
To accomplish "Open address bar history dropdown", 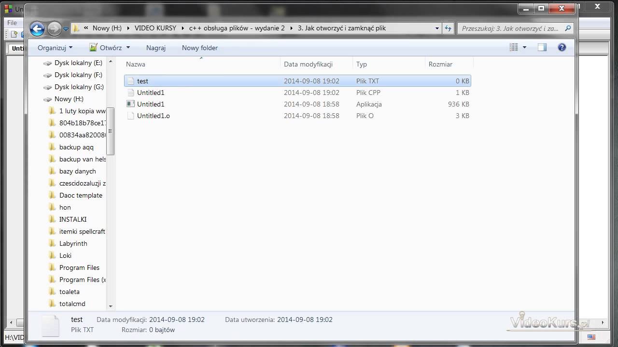I will coord(437,28).
